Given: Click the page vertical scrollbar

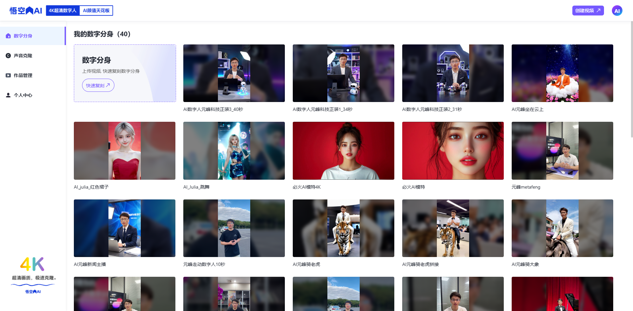Looking at the screenshot, I should pos(631,79).
